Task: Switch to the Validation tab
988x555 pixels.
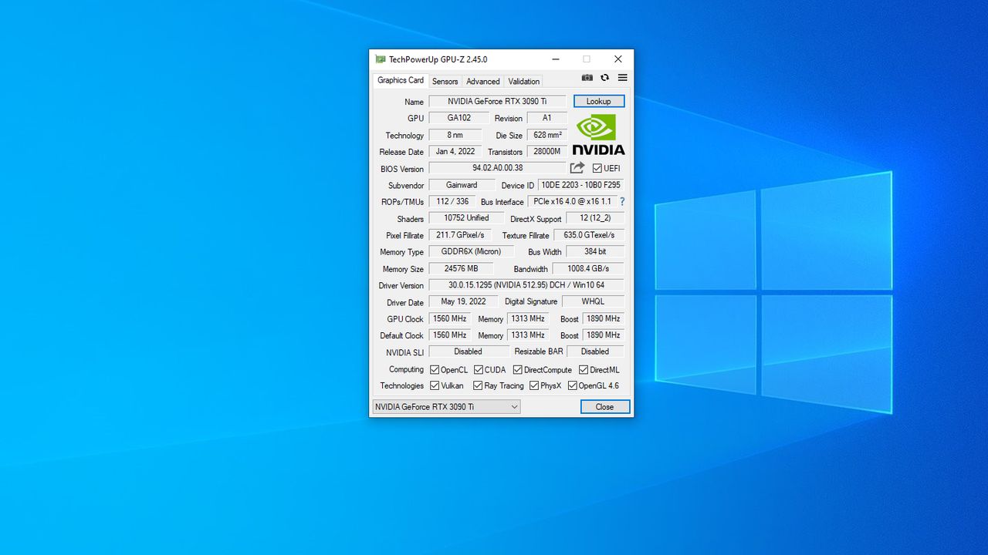Action: [523, 81]
